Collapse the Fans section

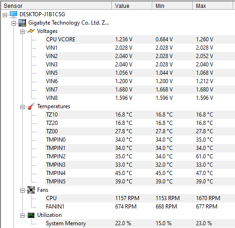click(x=22, y=190)
